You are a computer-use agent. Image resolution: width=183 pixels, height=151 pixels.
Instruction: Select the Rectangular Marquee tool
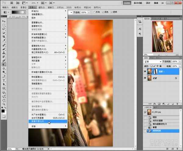(4, 25)
